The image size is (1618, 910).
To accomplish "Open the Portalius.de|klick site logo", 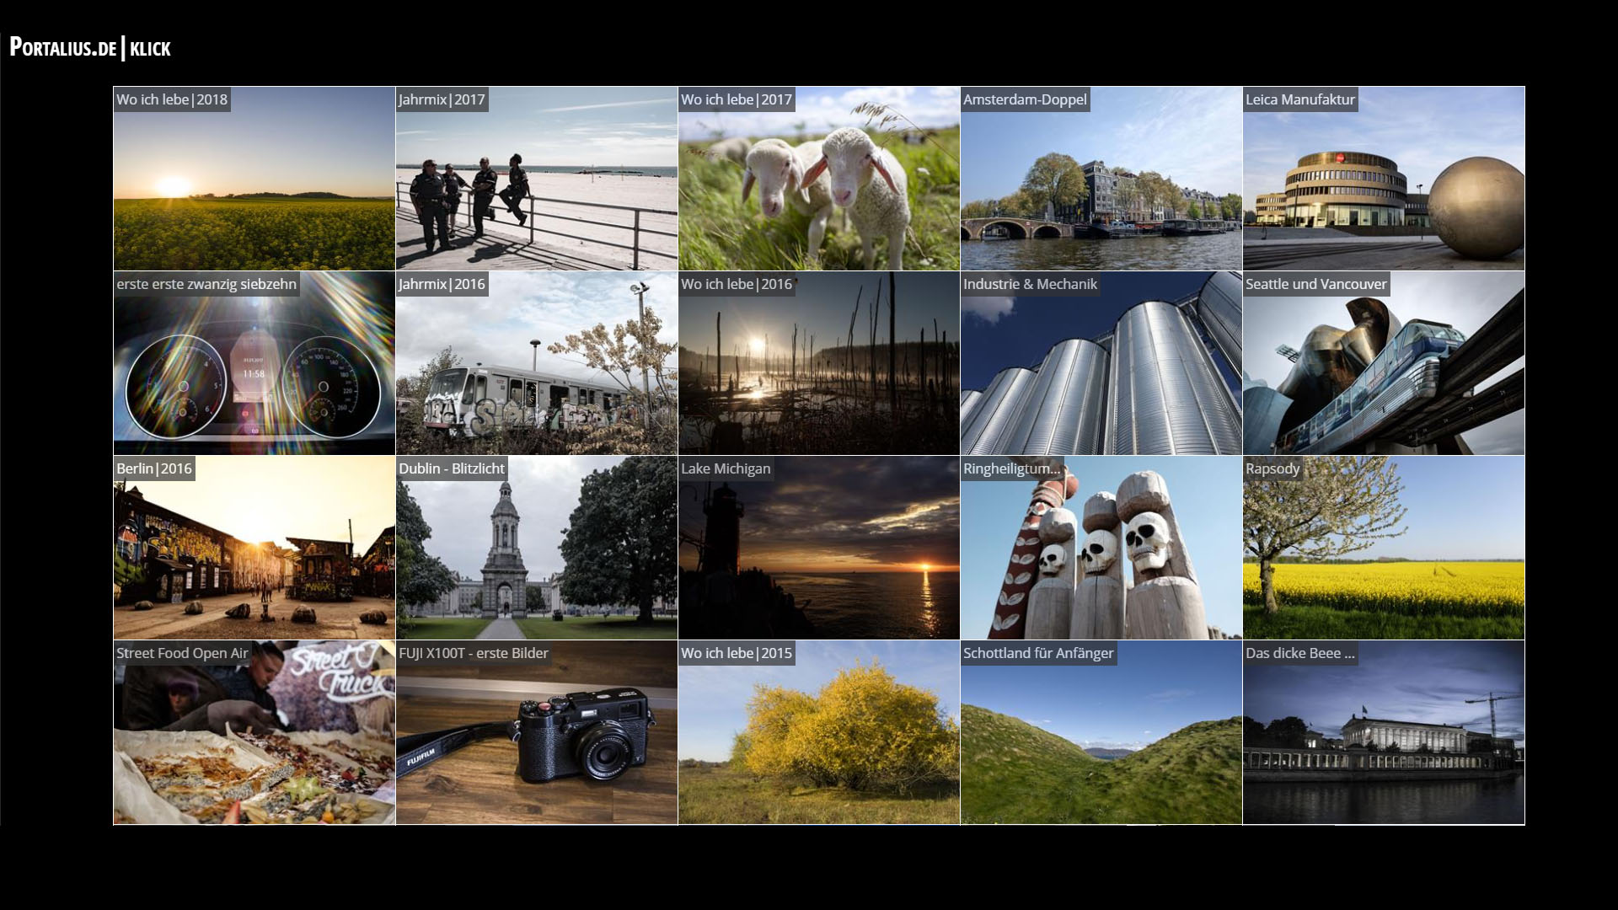I will [88, 48].
